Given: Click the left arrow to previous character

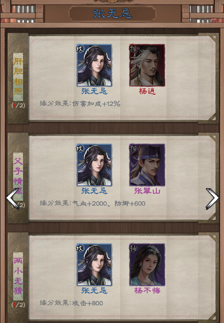Looking at the screenshot, I should click(x=12, y=199).
